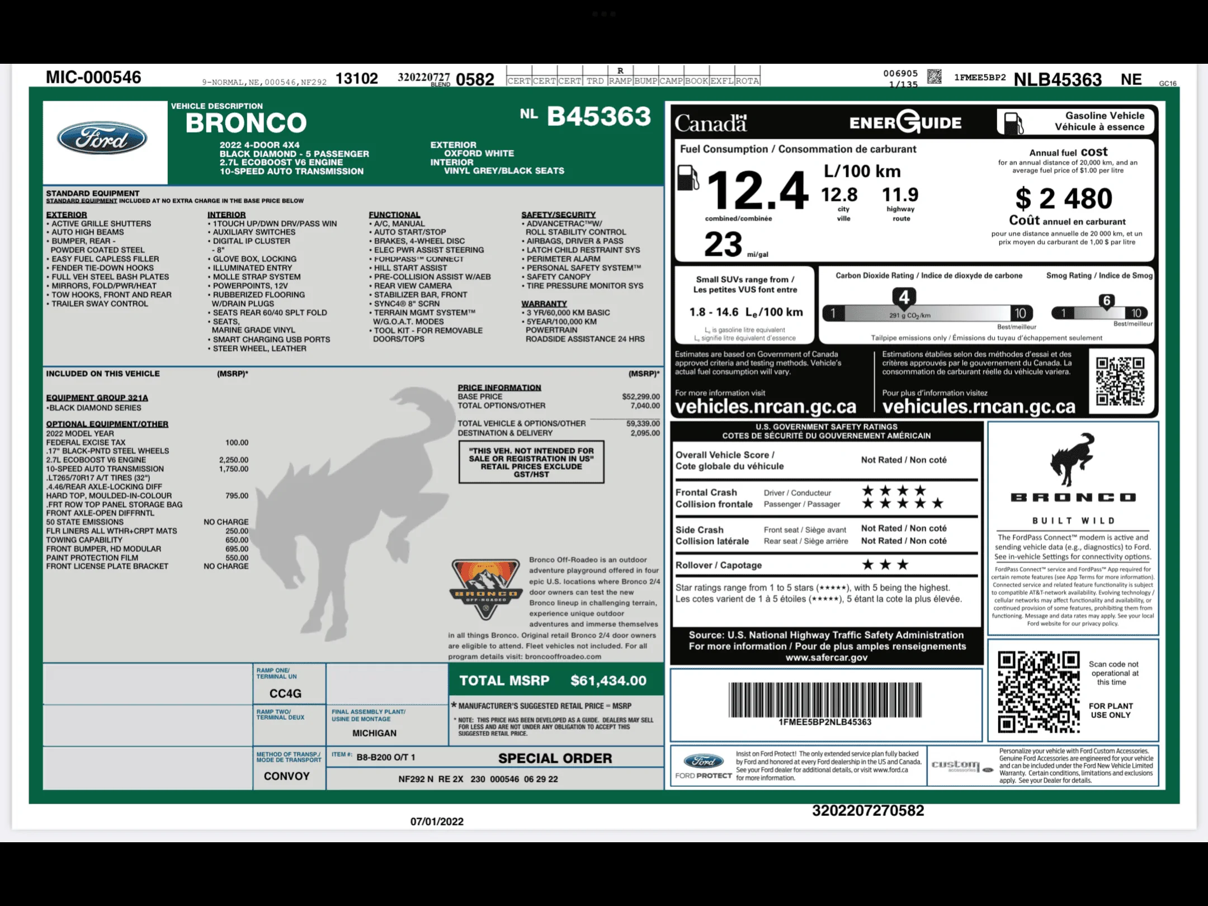The image size is (1208, 906).
Task: Click the TOTAL MSRP $61,434.00 banner
Action: (x=556, y=681)
